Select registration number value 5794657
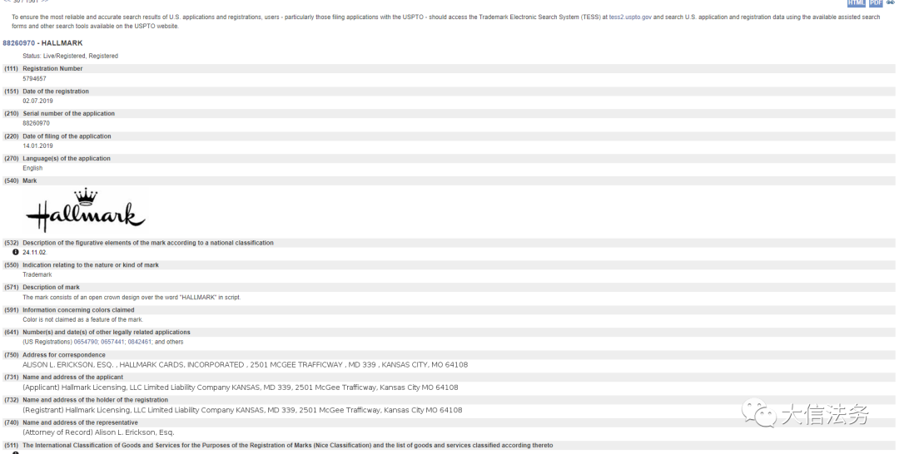This screenshot has width=899, height=454. pyautogui.click(x=34, y=78)
